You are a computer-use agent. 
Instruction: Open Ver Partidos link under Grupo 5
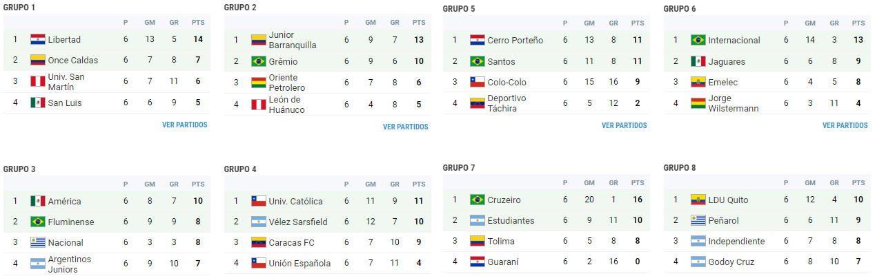coord(625,125)
